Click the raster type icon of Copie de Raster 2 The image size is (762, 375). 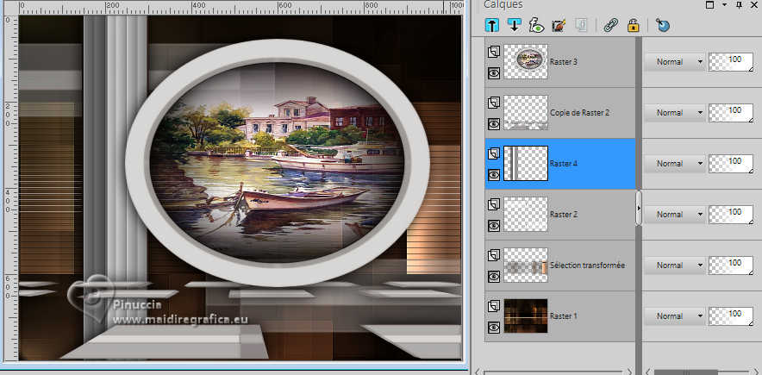click(494, 102)
